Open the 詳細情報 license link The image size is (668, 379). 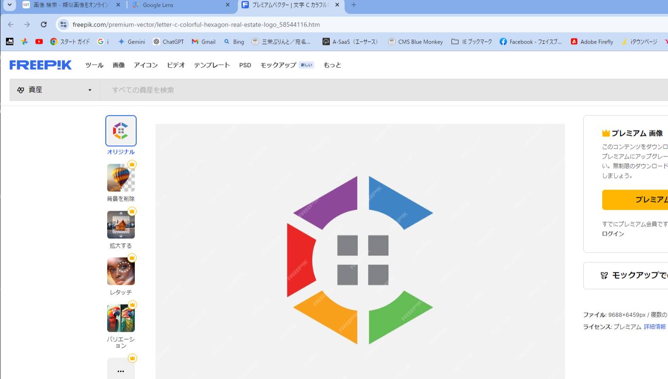tap(655, 327)
